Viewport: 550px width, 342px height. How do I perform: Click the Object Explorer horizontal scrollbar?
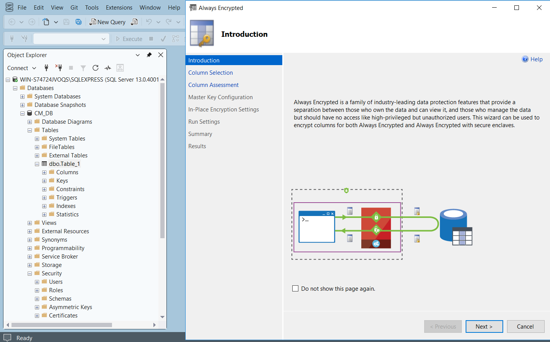pyautogui.click(x=62, y=325)
